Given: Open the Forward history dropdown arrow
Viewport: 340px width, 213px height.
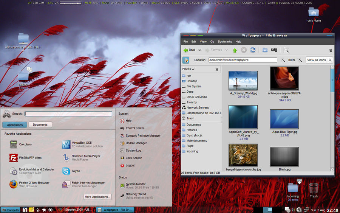Looking at the screenshot, I should tap(227, 50).
